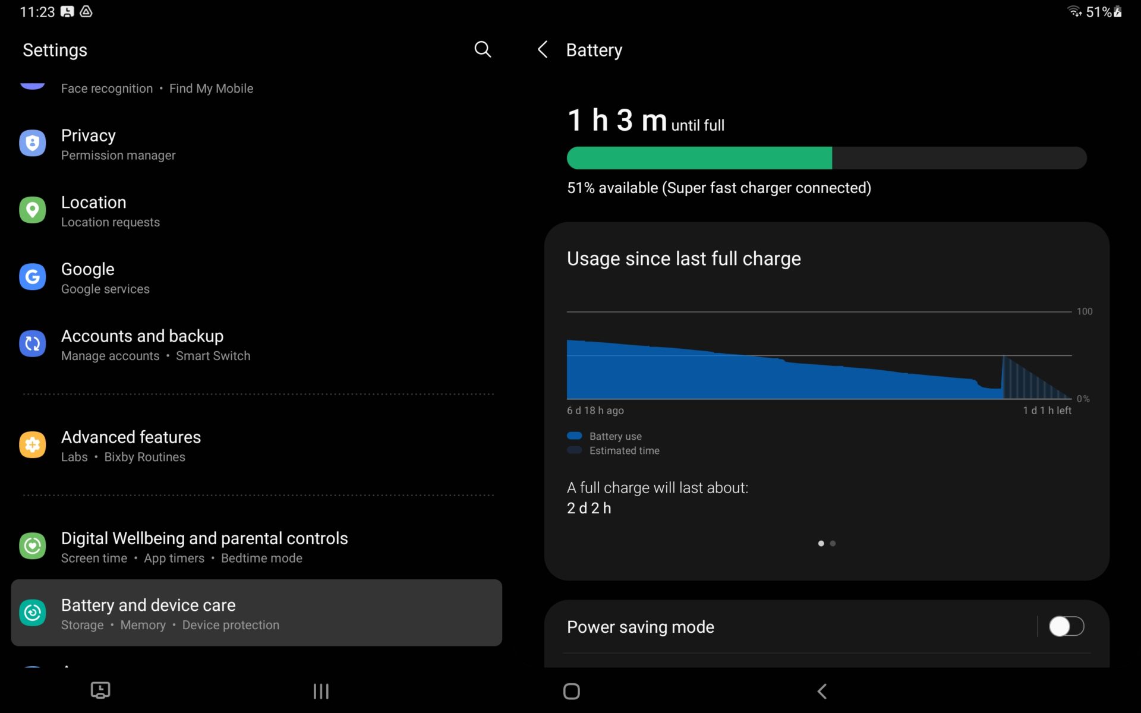The image size is (1141, 713).
Task: Tap 'Bixby Routines' subtitle text
Action: pyautogui.click(x=145, y=457)
